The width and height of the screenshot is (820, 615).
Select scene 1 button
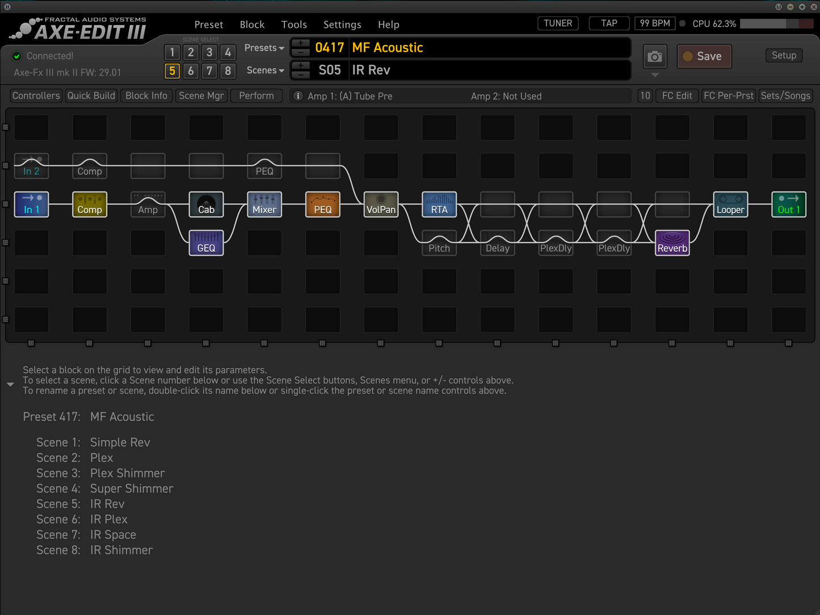pyautogui.click(x=172, y=52)
